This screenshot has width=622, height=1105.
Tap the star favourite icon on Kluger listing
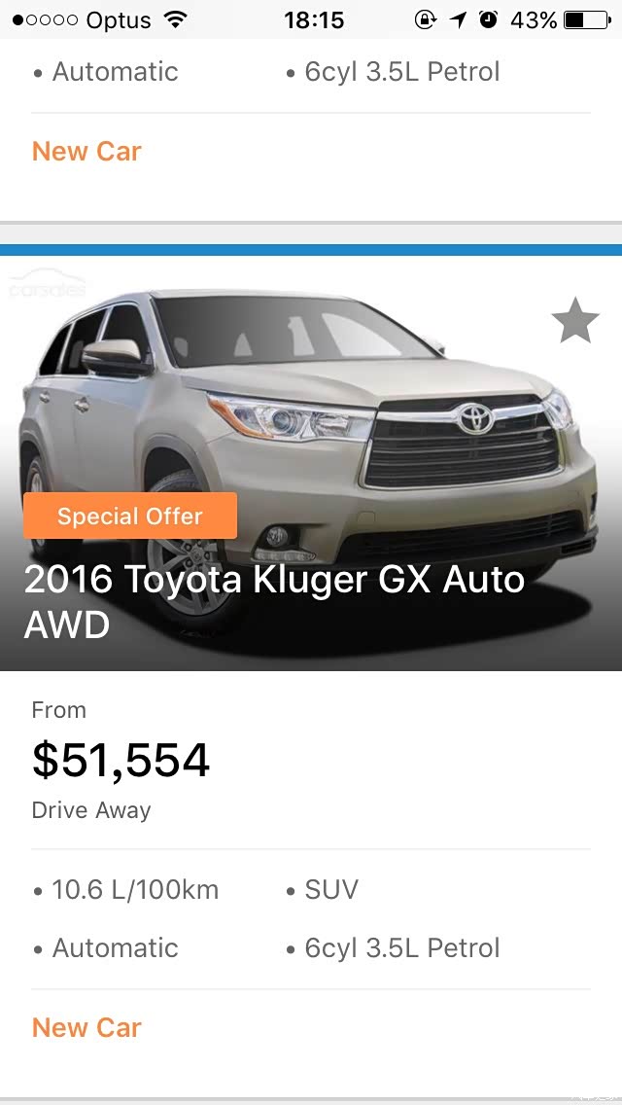[574, 320]
